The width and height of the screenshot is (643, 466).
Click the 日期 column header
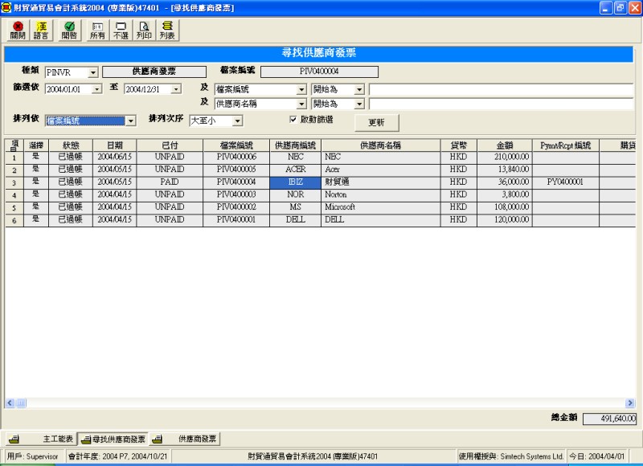pyautogui.click(x=115, y=145)
